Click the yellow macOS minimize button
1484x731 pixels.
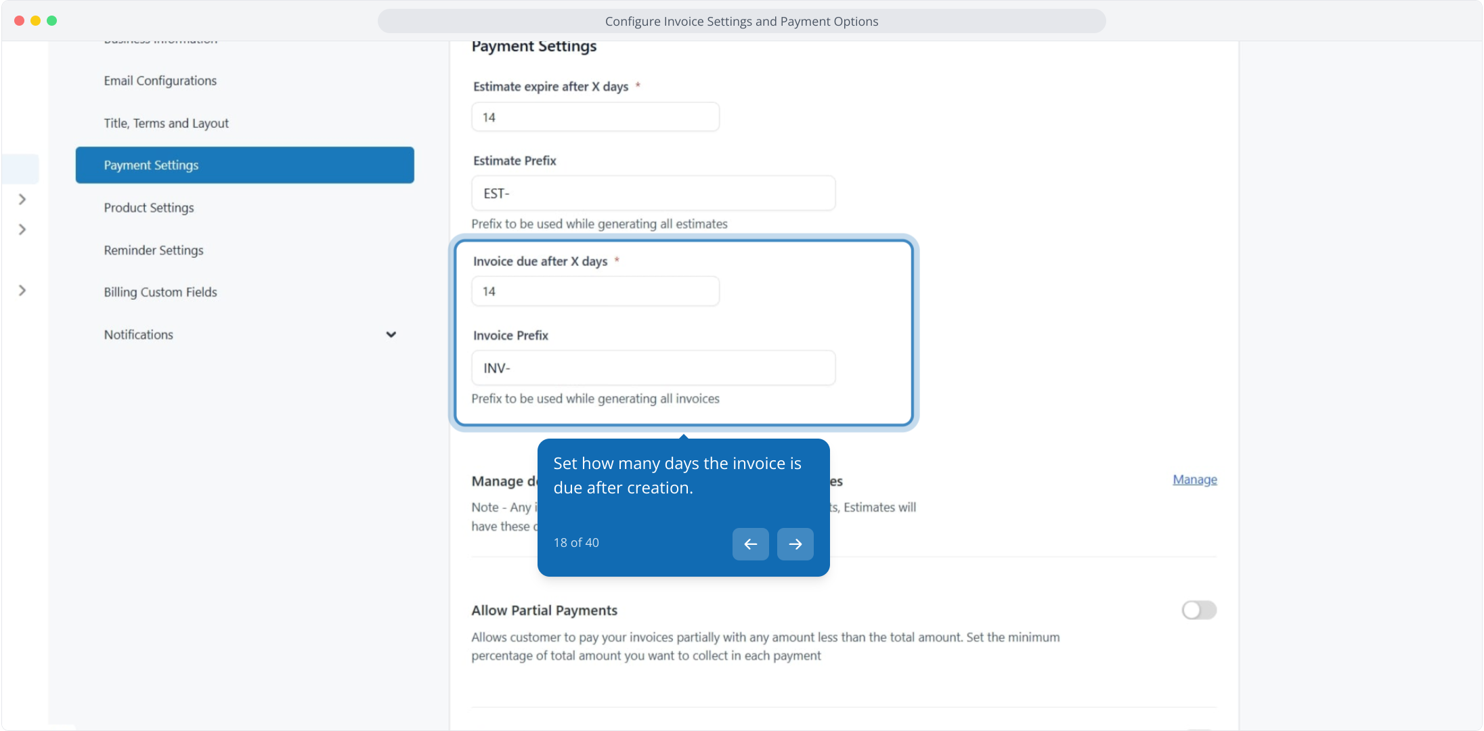[35, 21]
